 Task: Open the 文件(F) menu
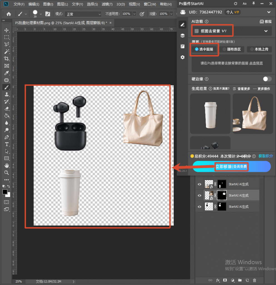[x=19, y=4]
